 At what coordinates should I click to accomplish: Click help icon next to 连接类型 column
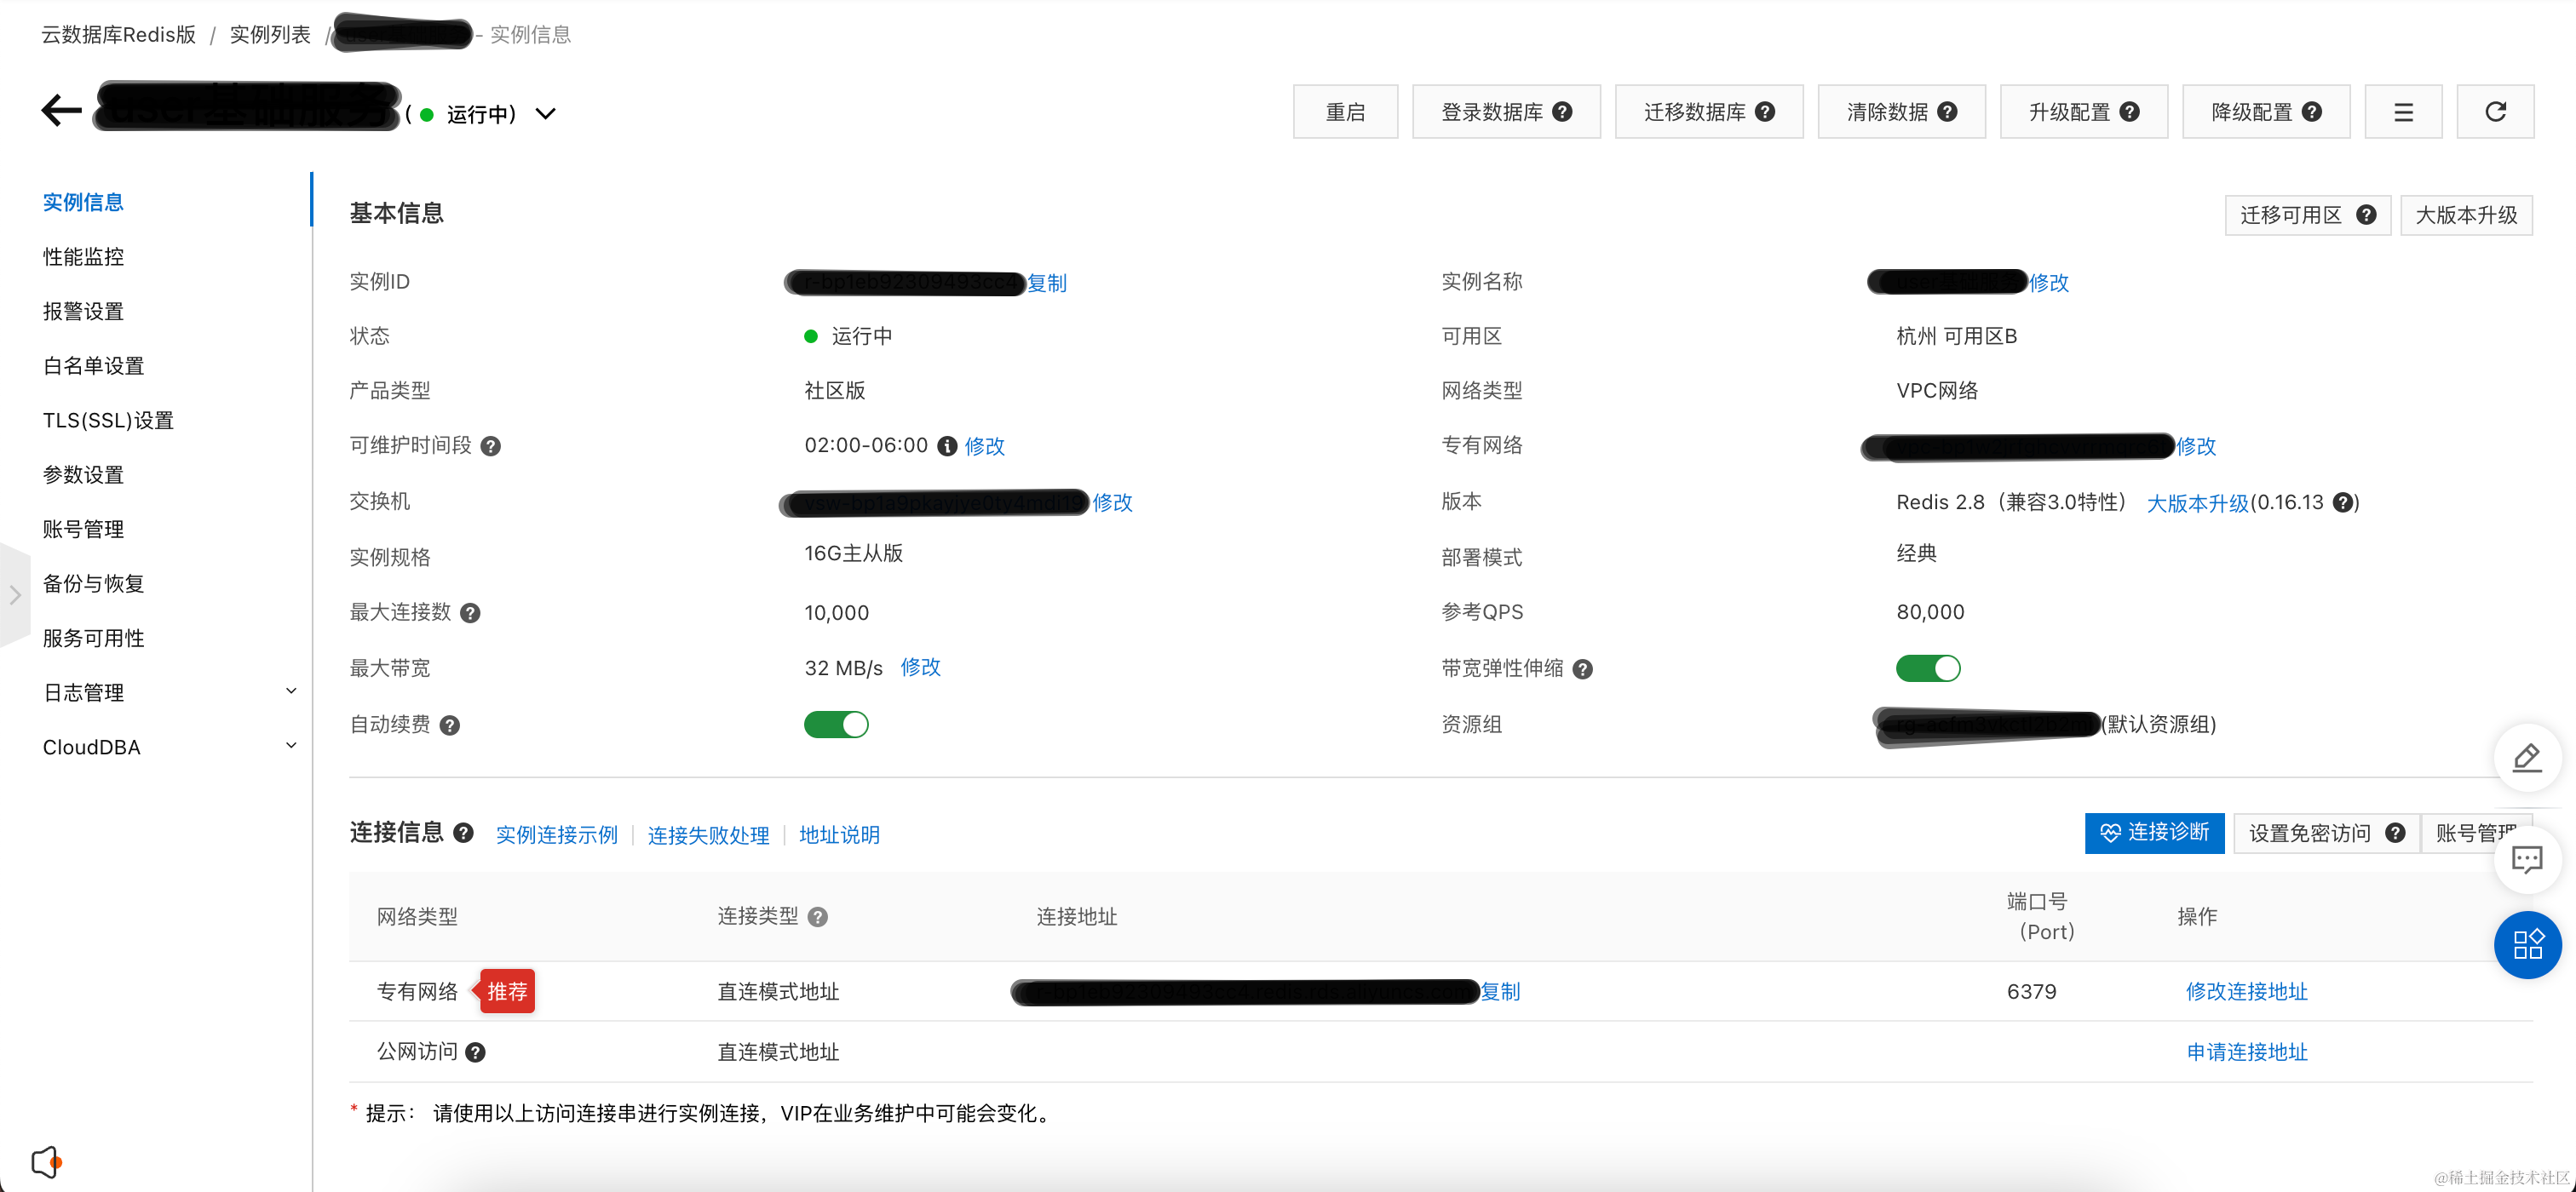818,917
